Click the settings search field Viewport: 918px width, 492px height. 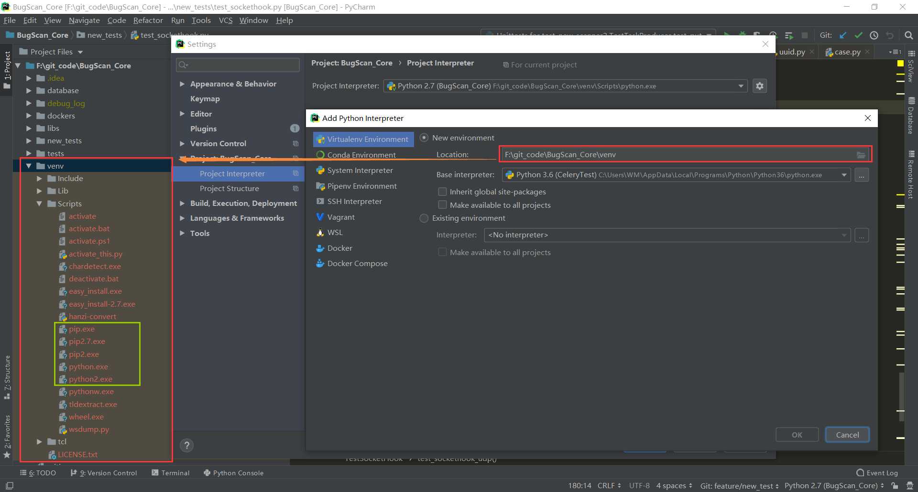238,65
